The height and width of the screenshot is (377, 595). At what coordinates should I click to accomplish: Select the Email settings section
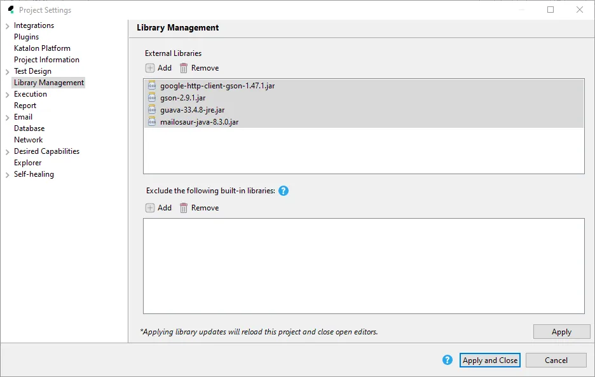click(23, 116)
